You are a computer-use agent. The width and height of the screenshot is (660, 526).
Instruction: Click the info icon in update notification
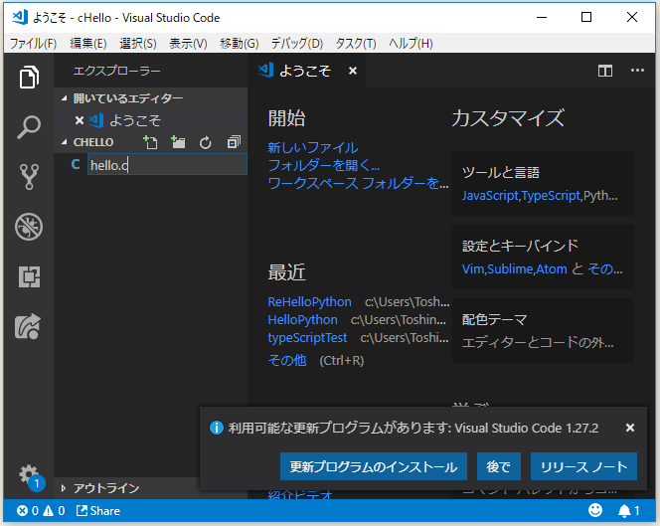click(x=217, y=428)
